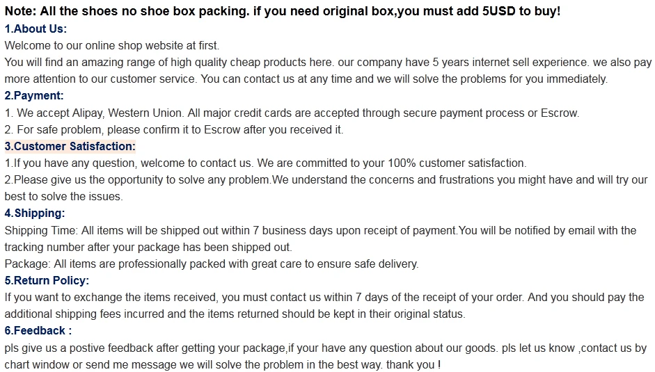Click the "Welcome to our online shop" line

point(111,45)
